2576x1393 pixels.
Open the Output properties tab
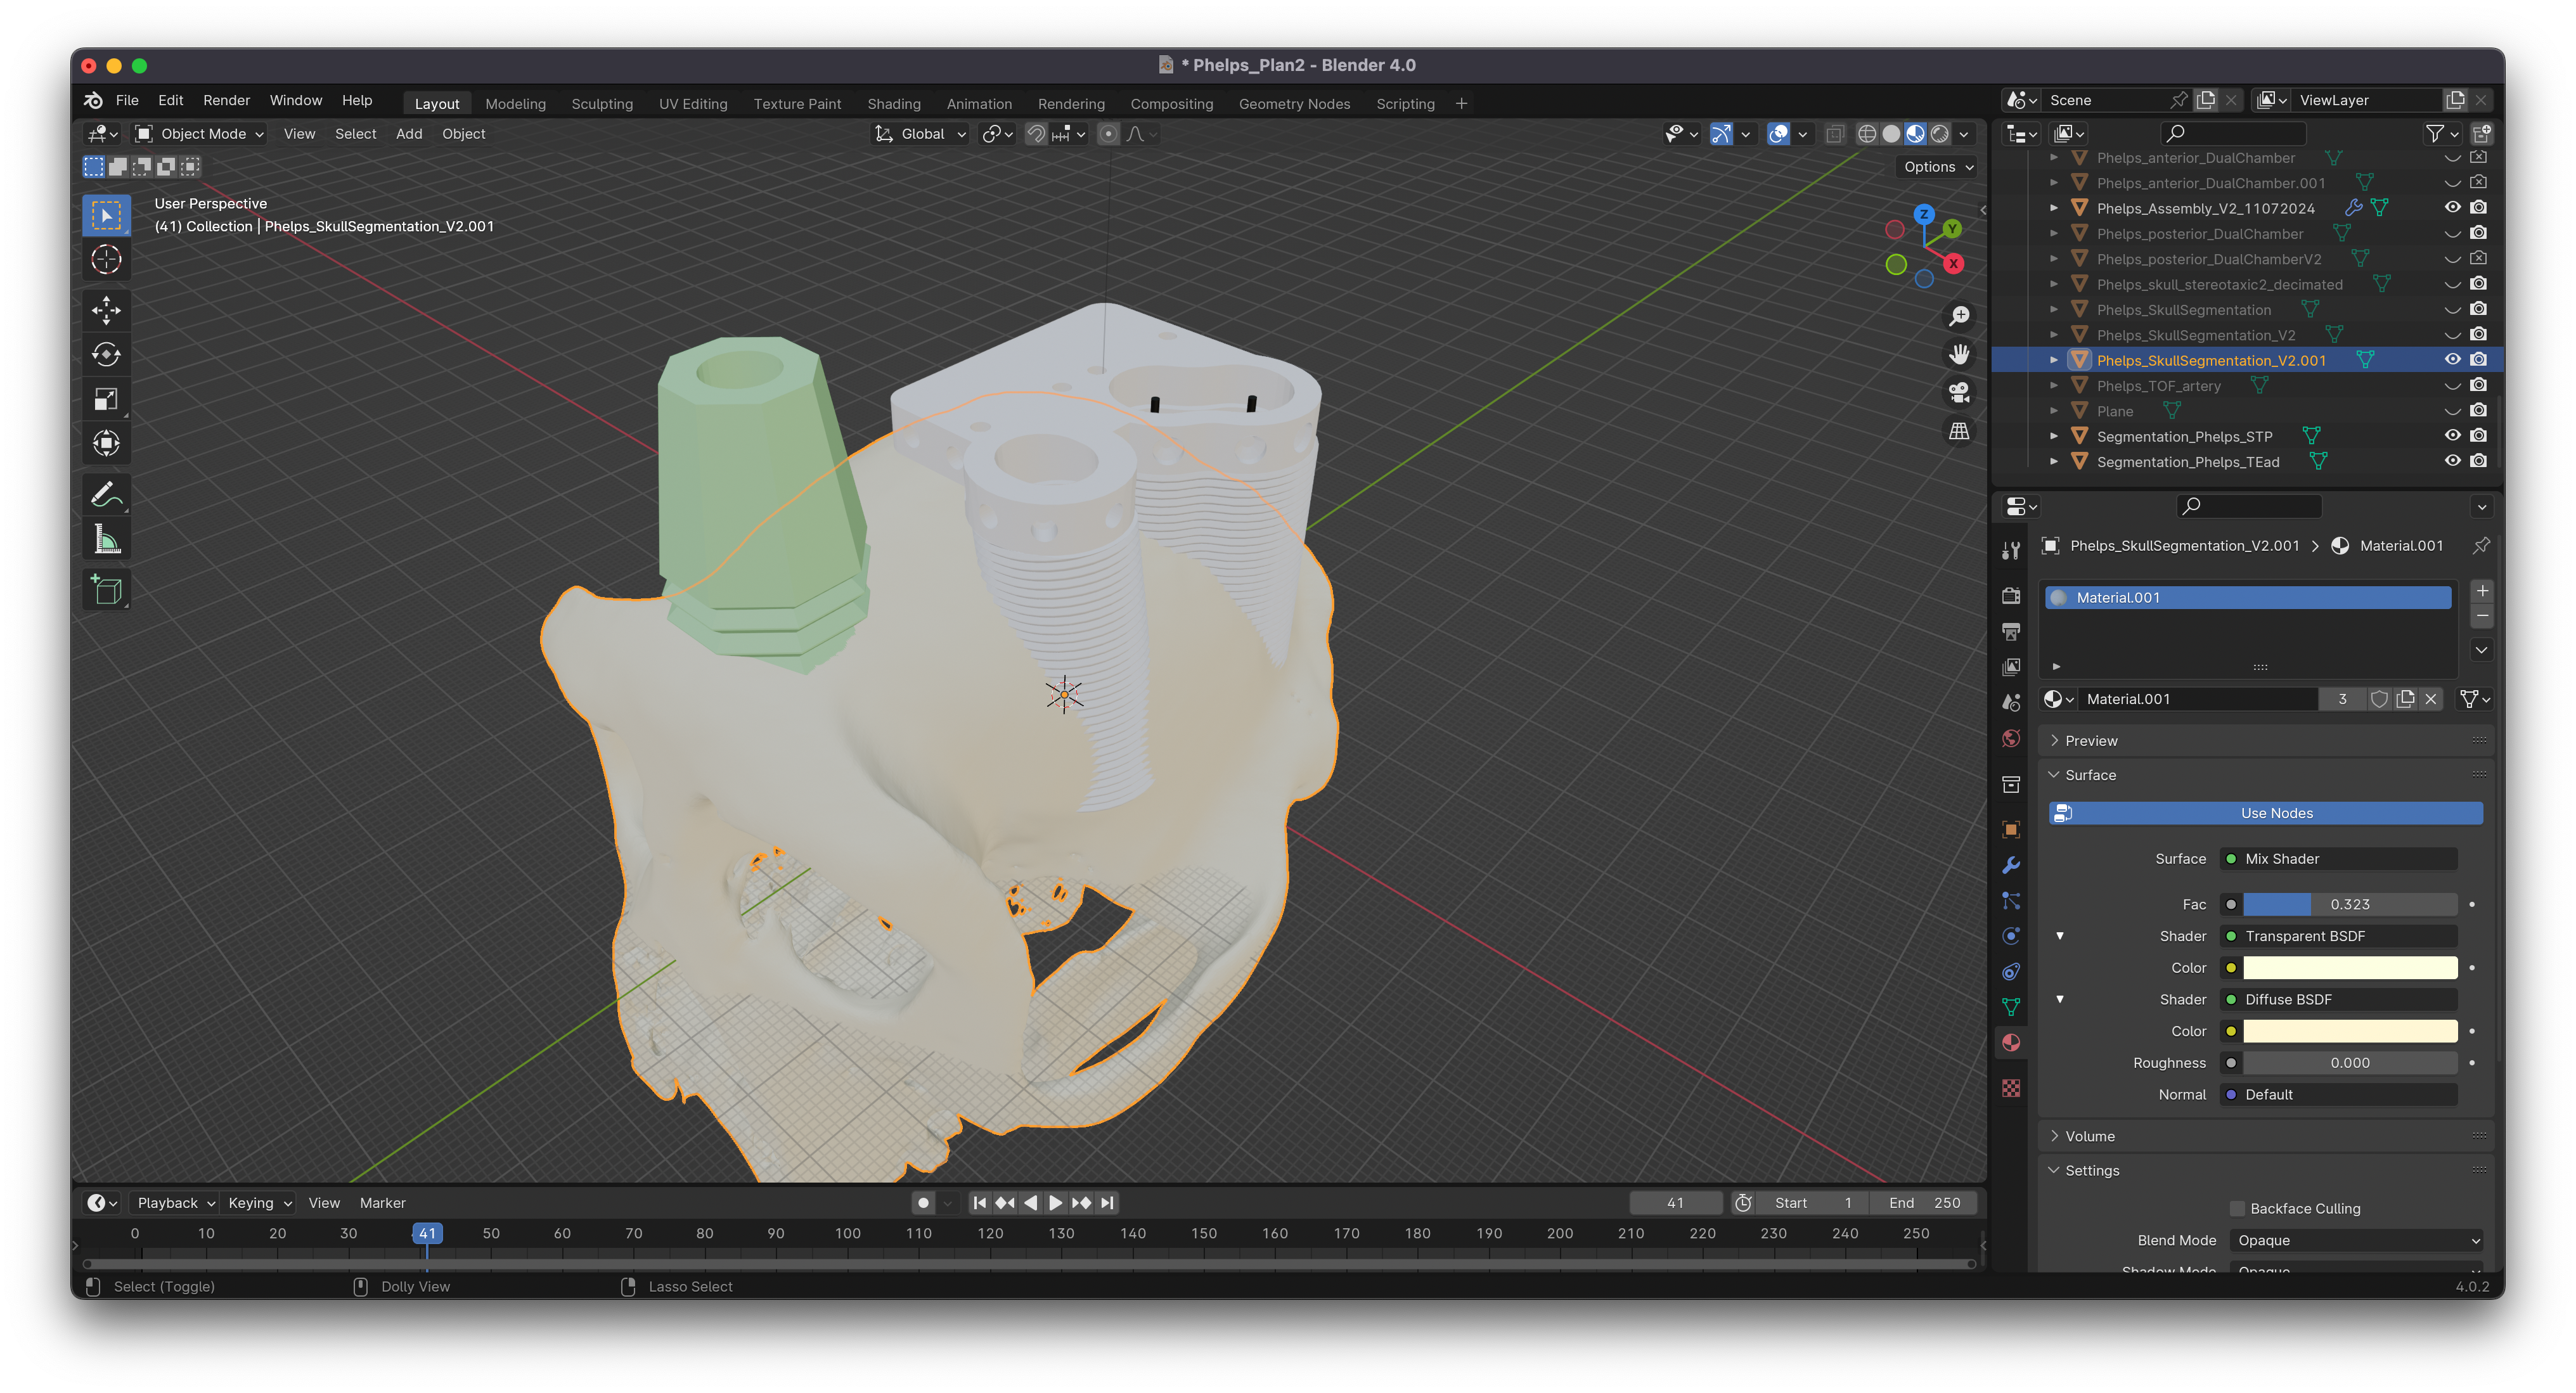pos(2011,631)
